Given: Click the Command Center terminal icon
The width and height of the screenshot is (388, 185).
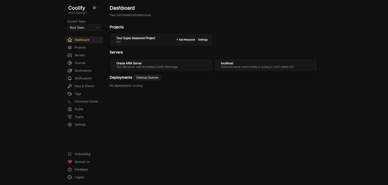Looking at the screenshot, I should pos(70,101).
